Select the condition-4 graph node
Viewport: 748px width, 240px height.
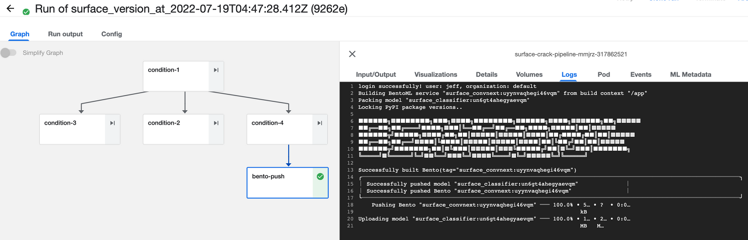tap(287, 129)
